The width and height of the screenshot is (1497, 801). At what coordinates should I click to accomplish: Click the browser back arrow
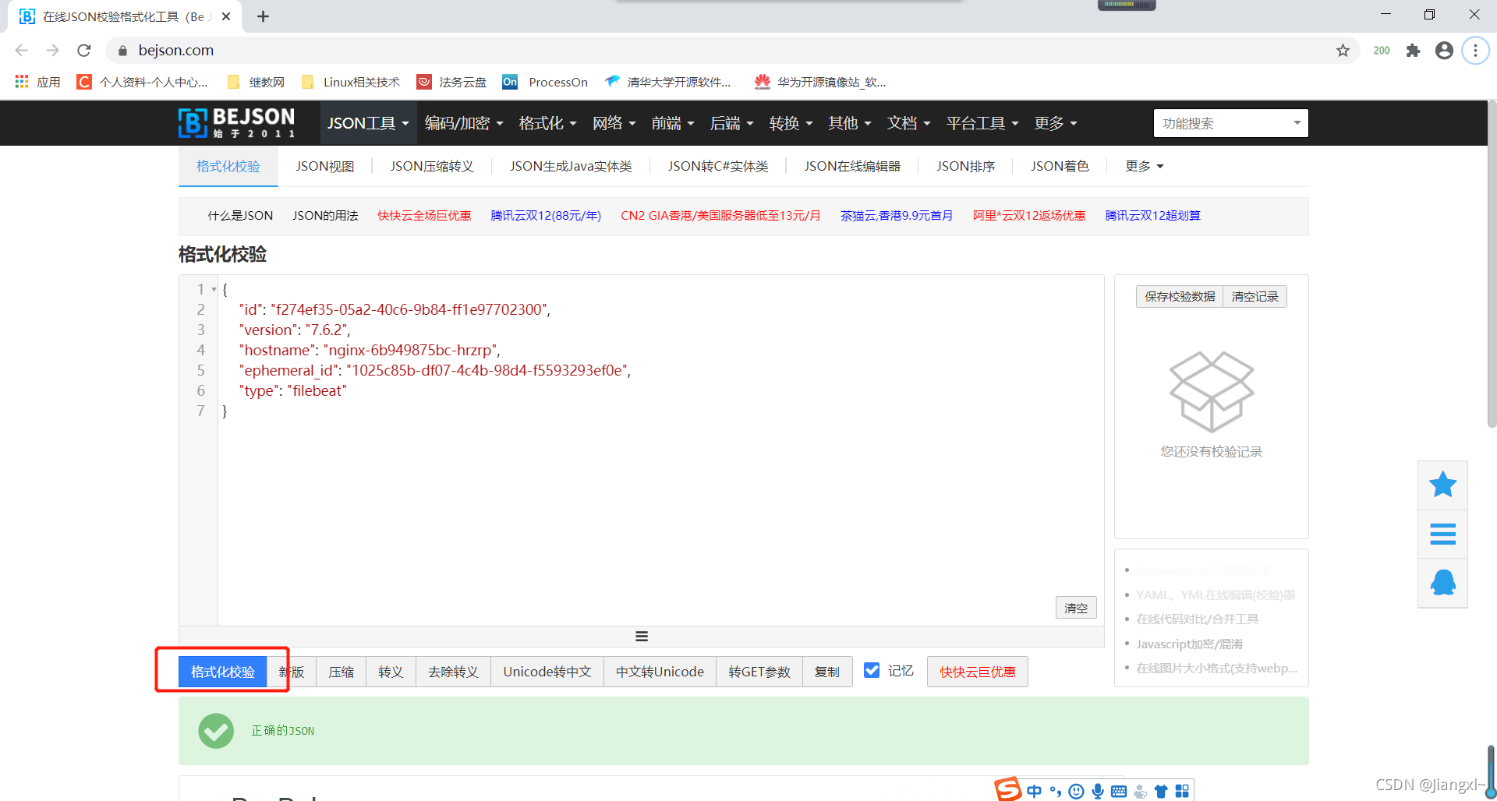click(x=22, y=51)
